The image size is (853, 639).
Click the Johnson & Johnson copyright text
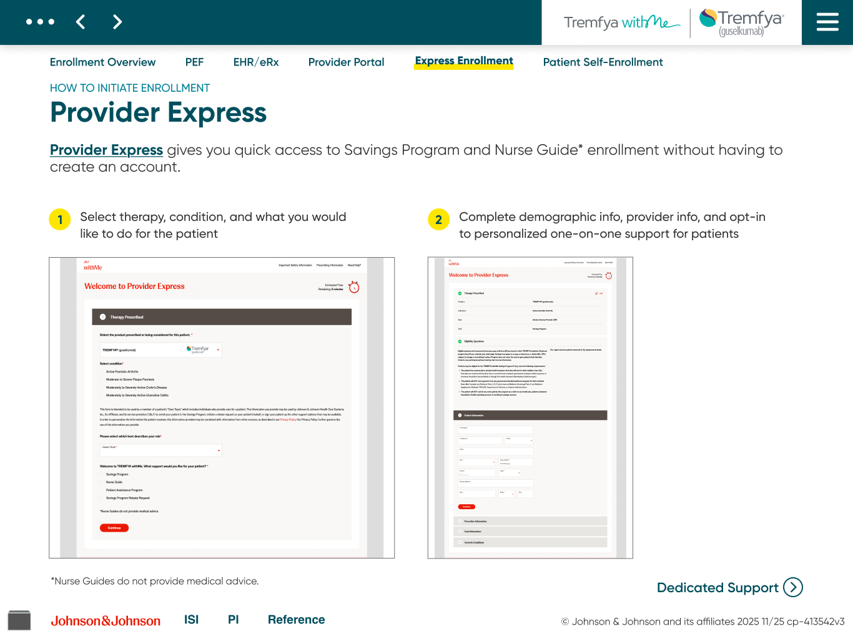pos(703,622)
